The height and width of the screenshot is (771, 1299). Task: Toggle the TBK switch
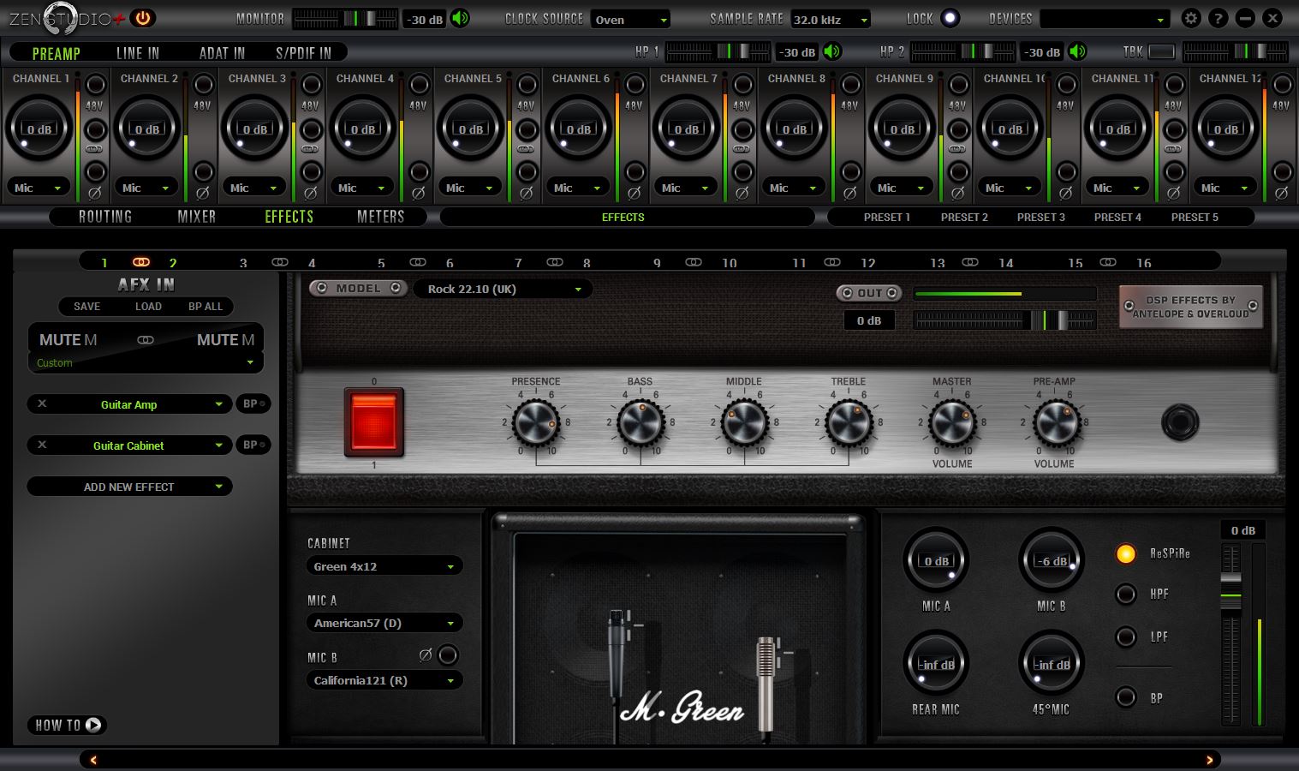[1161, 51]
